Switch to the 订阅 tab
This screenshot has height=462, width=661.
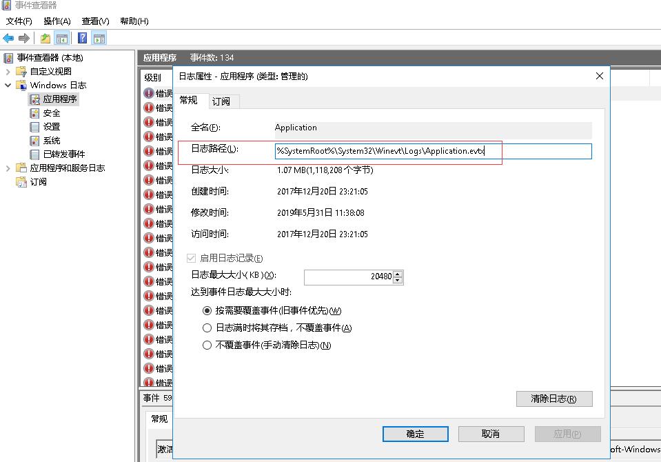(x=221, y=101)
